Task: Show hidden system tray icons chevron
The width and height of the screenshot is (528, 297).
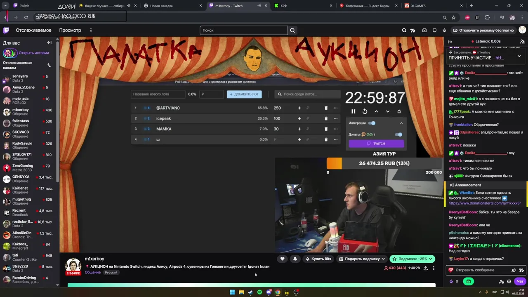Action: point(480,292)
